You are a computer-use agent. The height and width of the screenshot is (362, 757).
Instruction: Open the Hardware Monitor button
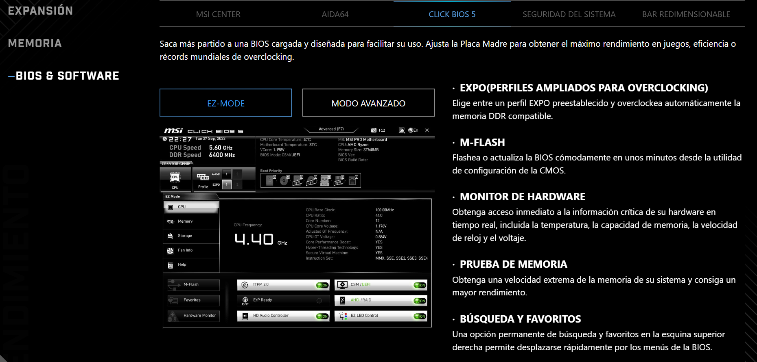tap(193, 316)
